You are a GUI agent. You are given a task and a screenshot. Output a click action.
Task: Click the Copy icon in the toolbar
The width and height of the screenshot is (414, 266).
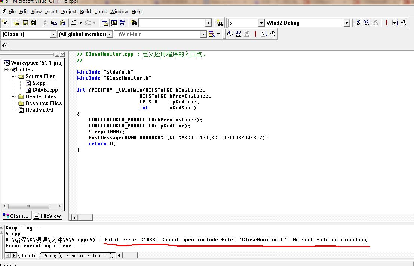coord(54,23)
